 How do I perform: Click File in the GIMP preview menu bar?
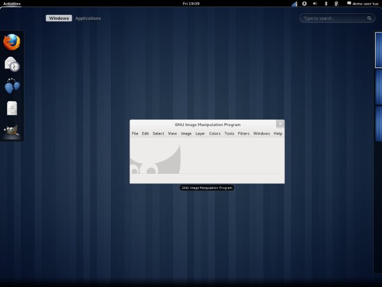tap(135, 133)
